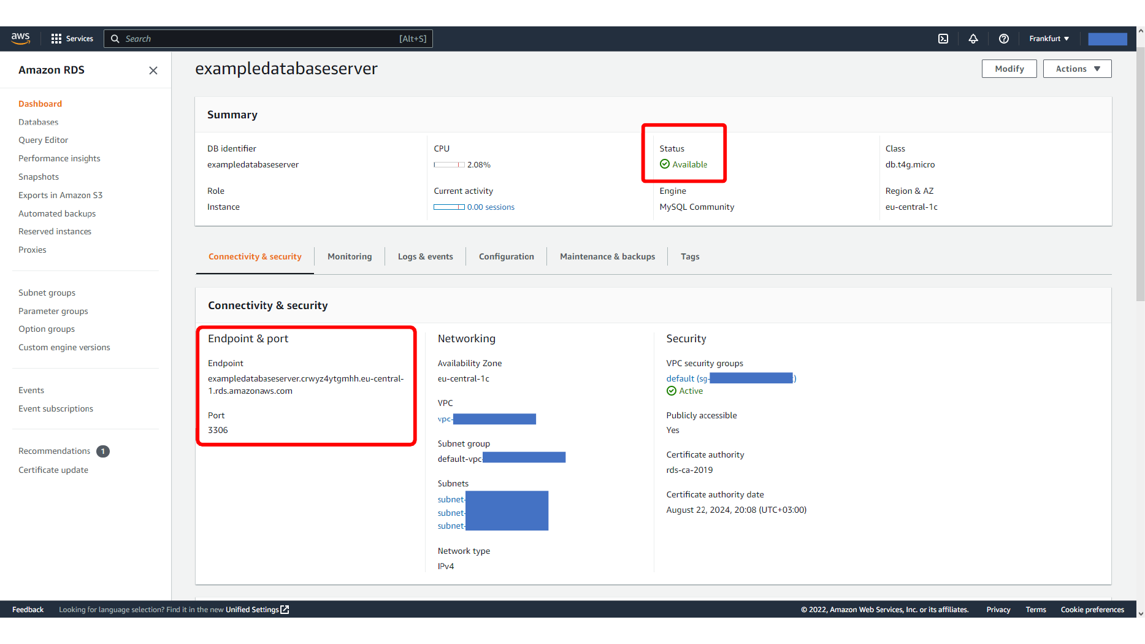
Task: Open the Services grid menu
Action: tap(72, 39)
